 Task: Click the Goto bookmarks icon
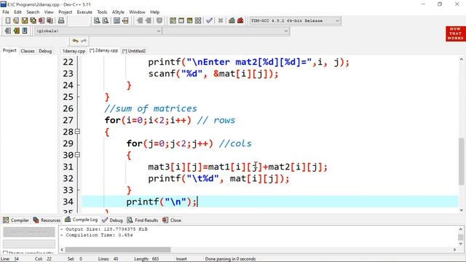coord(25,31)
